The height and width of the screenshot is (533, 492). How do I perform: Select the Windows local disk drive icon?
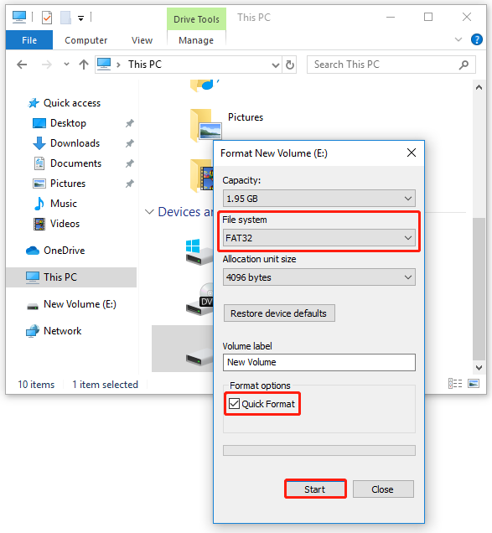(199, 251)
